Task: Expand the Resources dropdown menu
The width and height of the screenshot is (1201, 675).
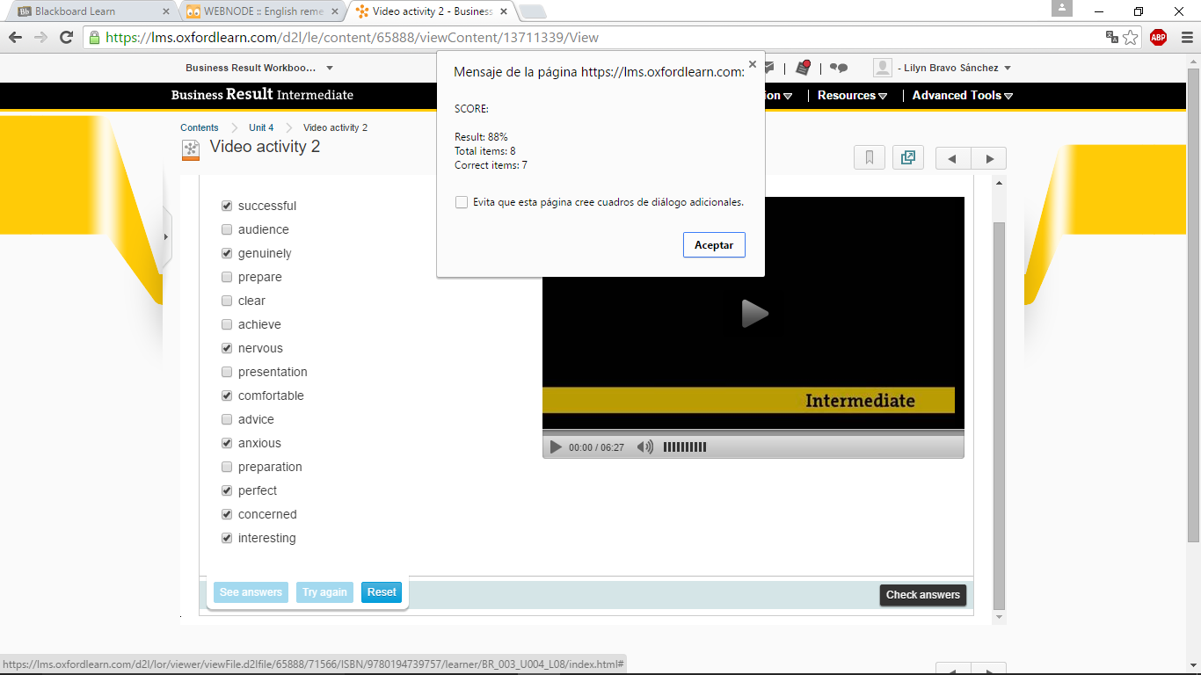Action: click(851, 96)
